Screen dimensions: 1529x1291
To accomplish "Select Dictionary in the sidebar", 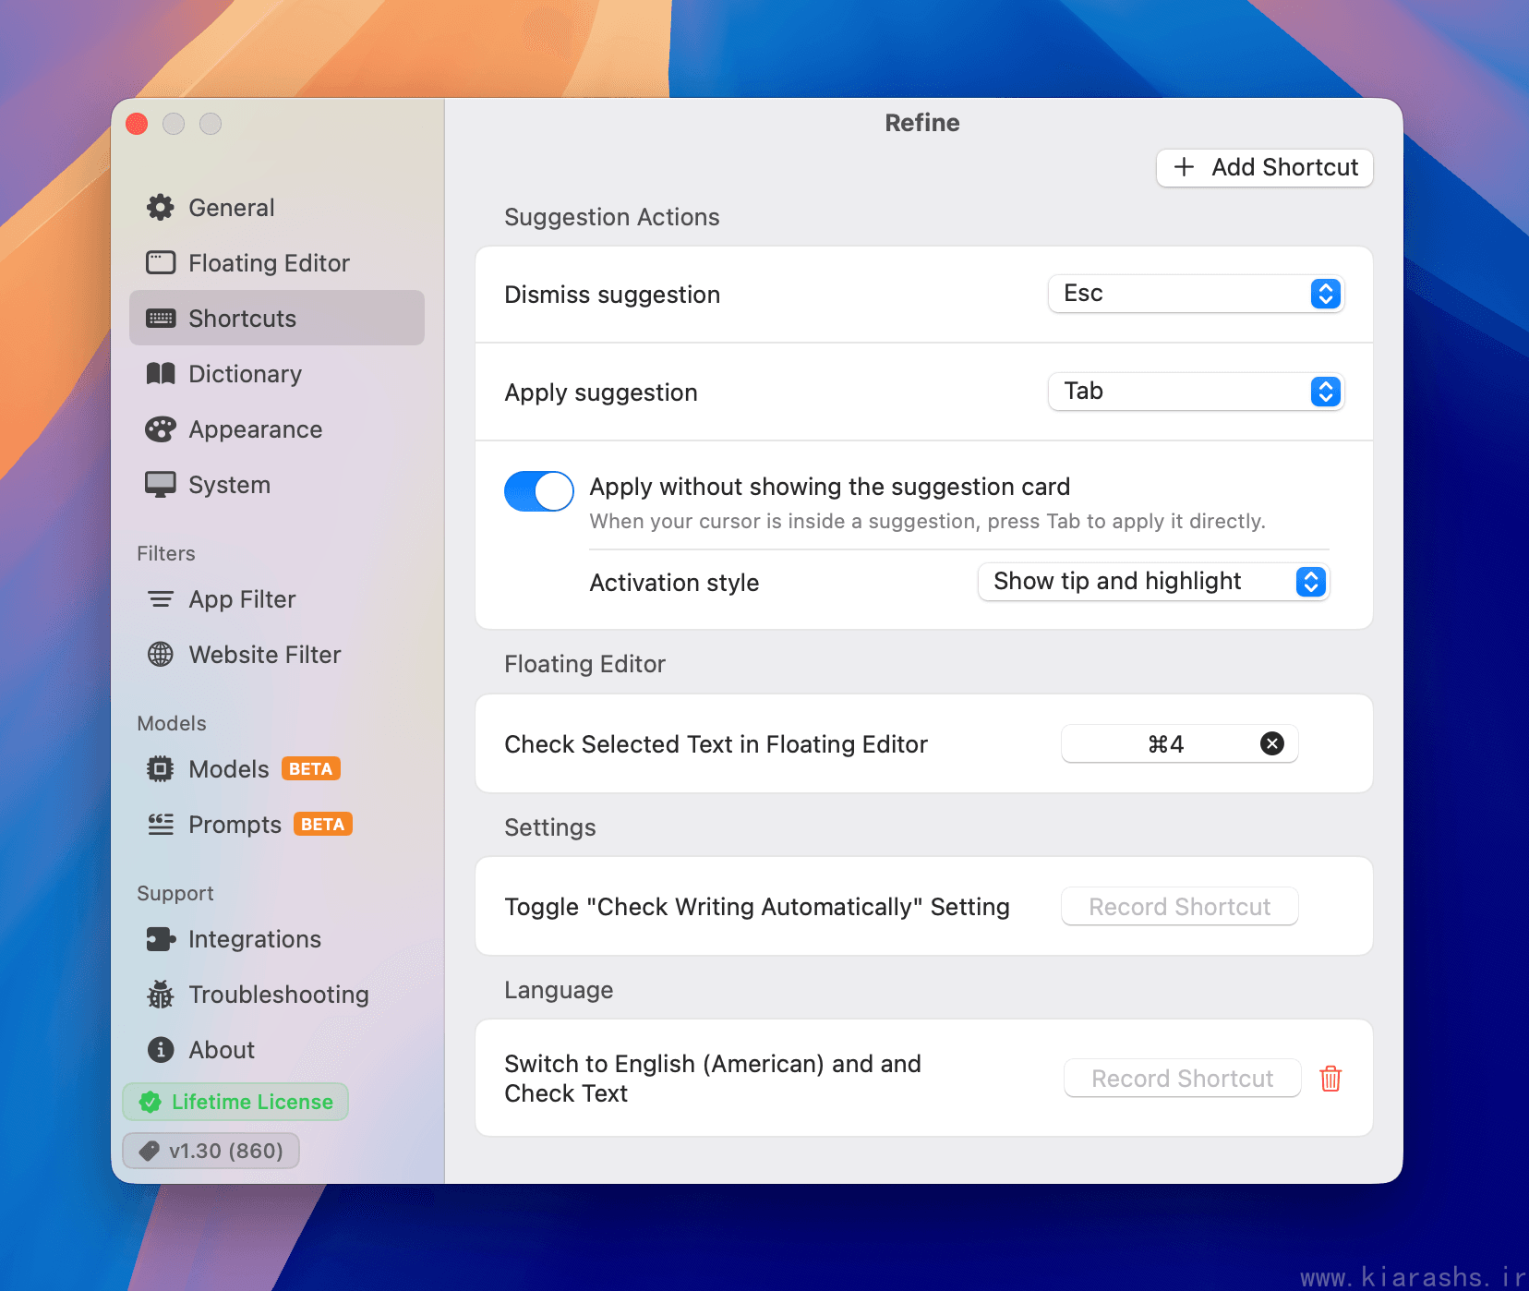I will [277, 374].
